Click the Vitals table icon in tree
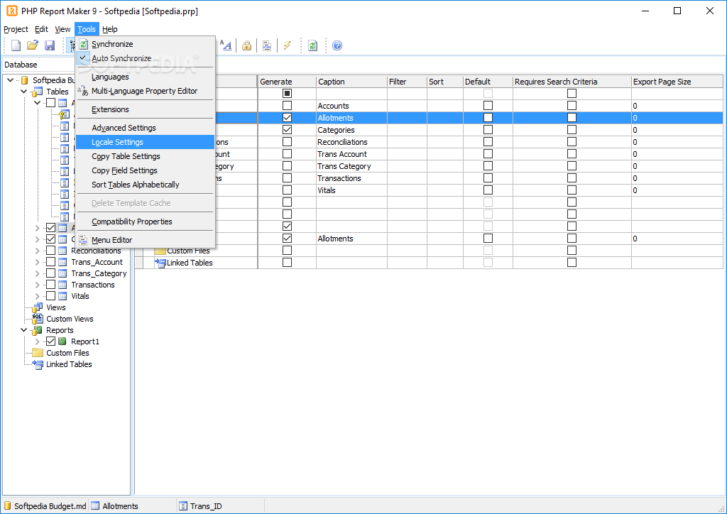This screenshot has width=727, height=514. 62,296
